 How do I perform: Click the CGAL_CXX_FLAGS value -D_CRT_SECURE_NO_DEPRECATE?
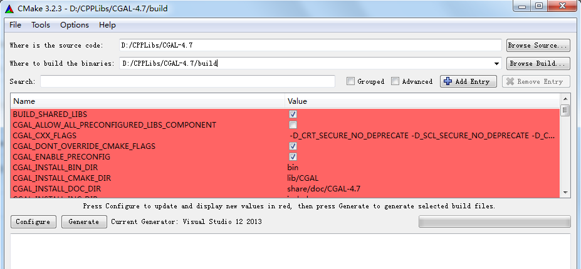pyautogui.click(x=422, y=135)
